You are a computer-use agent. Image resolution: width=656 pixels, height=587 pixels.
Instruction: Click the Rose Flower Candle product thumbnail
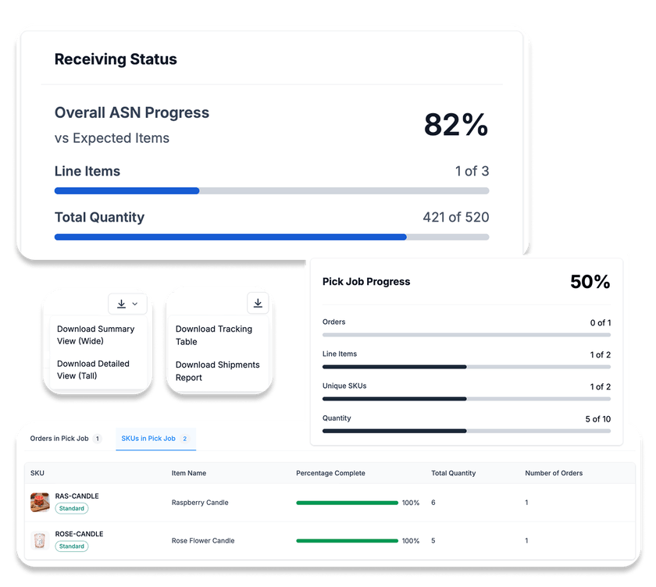[x=40, y=540]
